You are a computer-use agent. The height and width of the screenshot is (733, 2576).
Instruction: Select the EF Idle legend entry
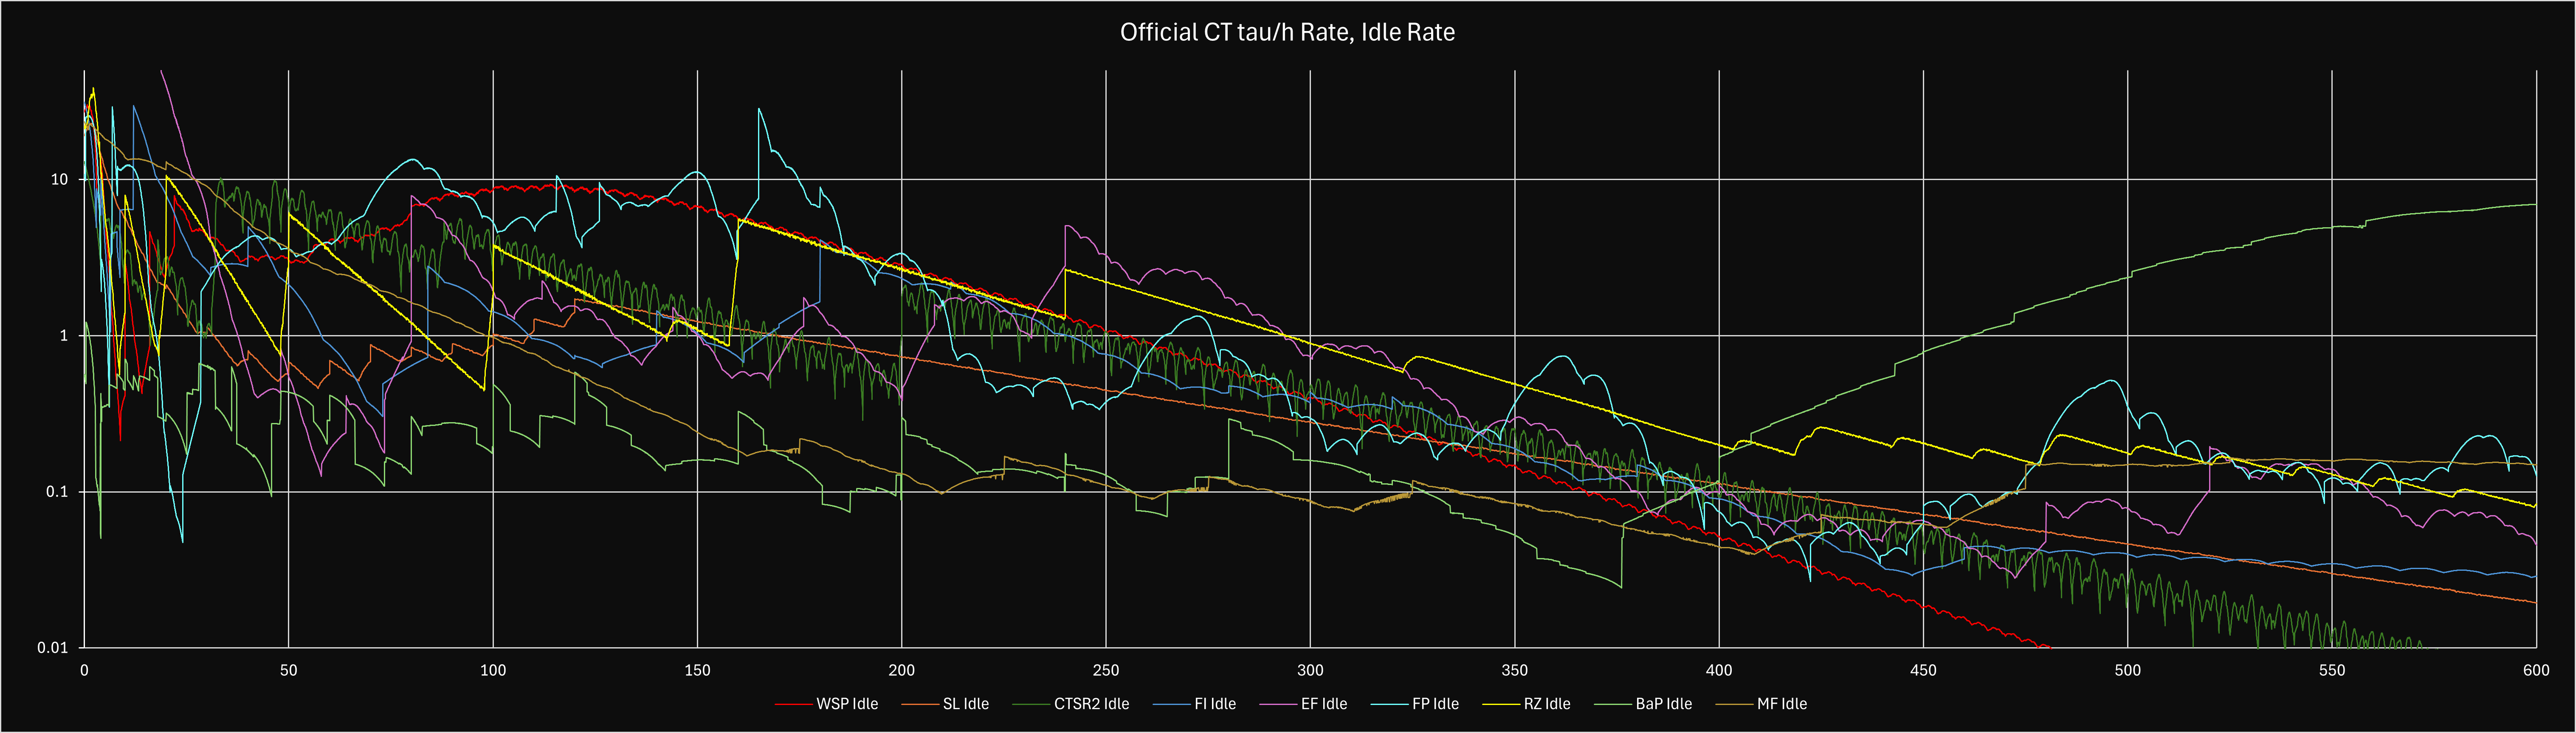click(1303, 704)
